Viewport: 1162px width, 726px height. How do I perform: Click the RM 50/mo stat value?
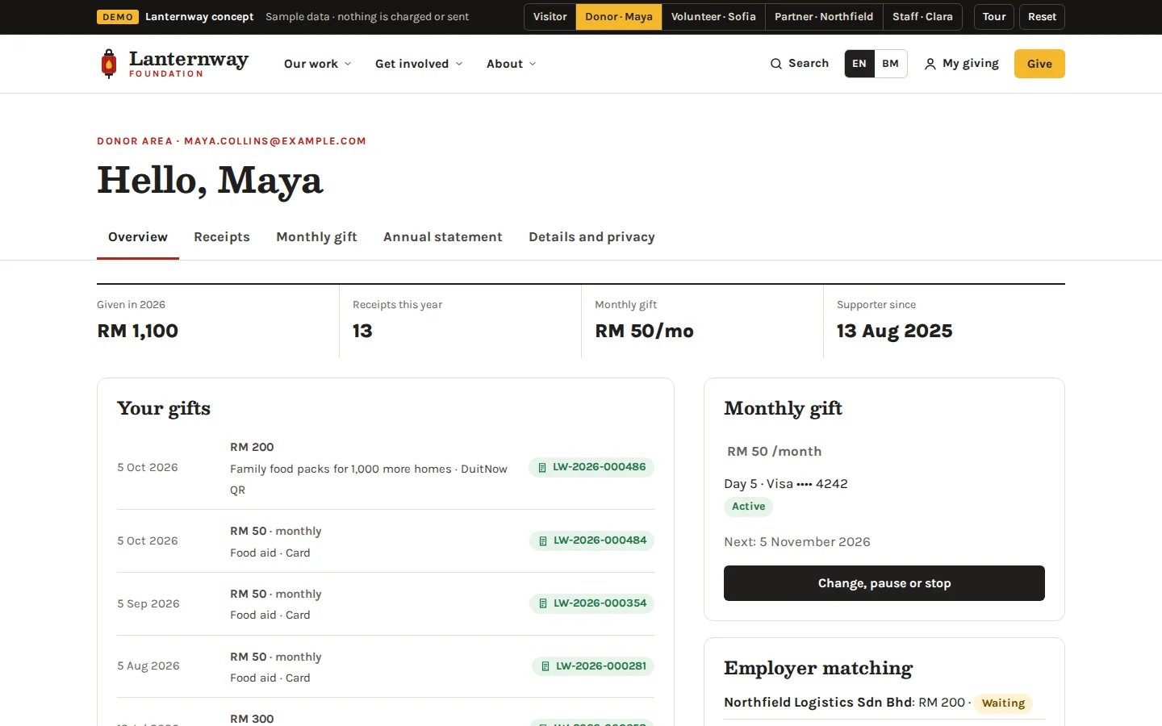[644, 331]
